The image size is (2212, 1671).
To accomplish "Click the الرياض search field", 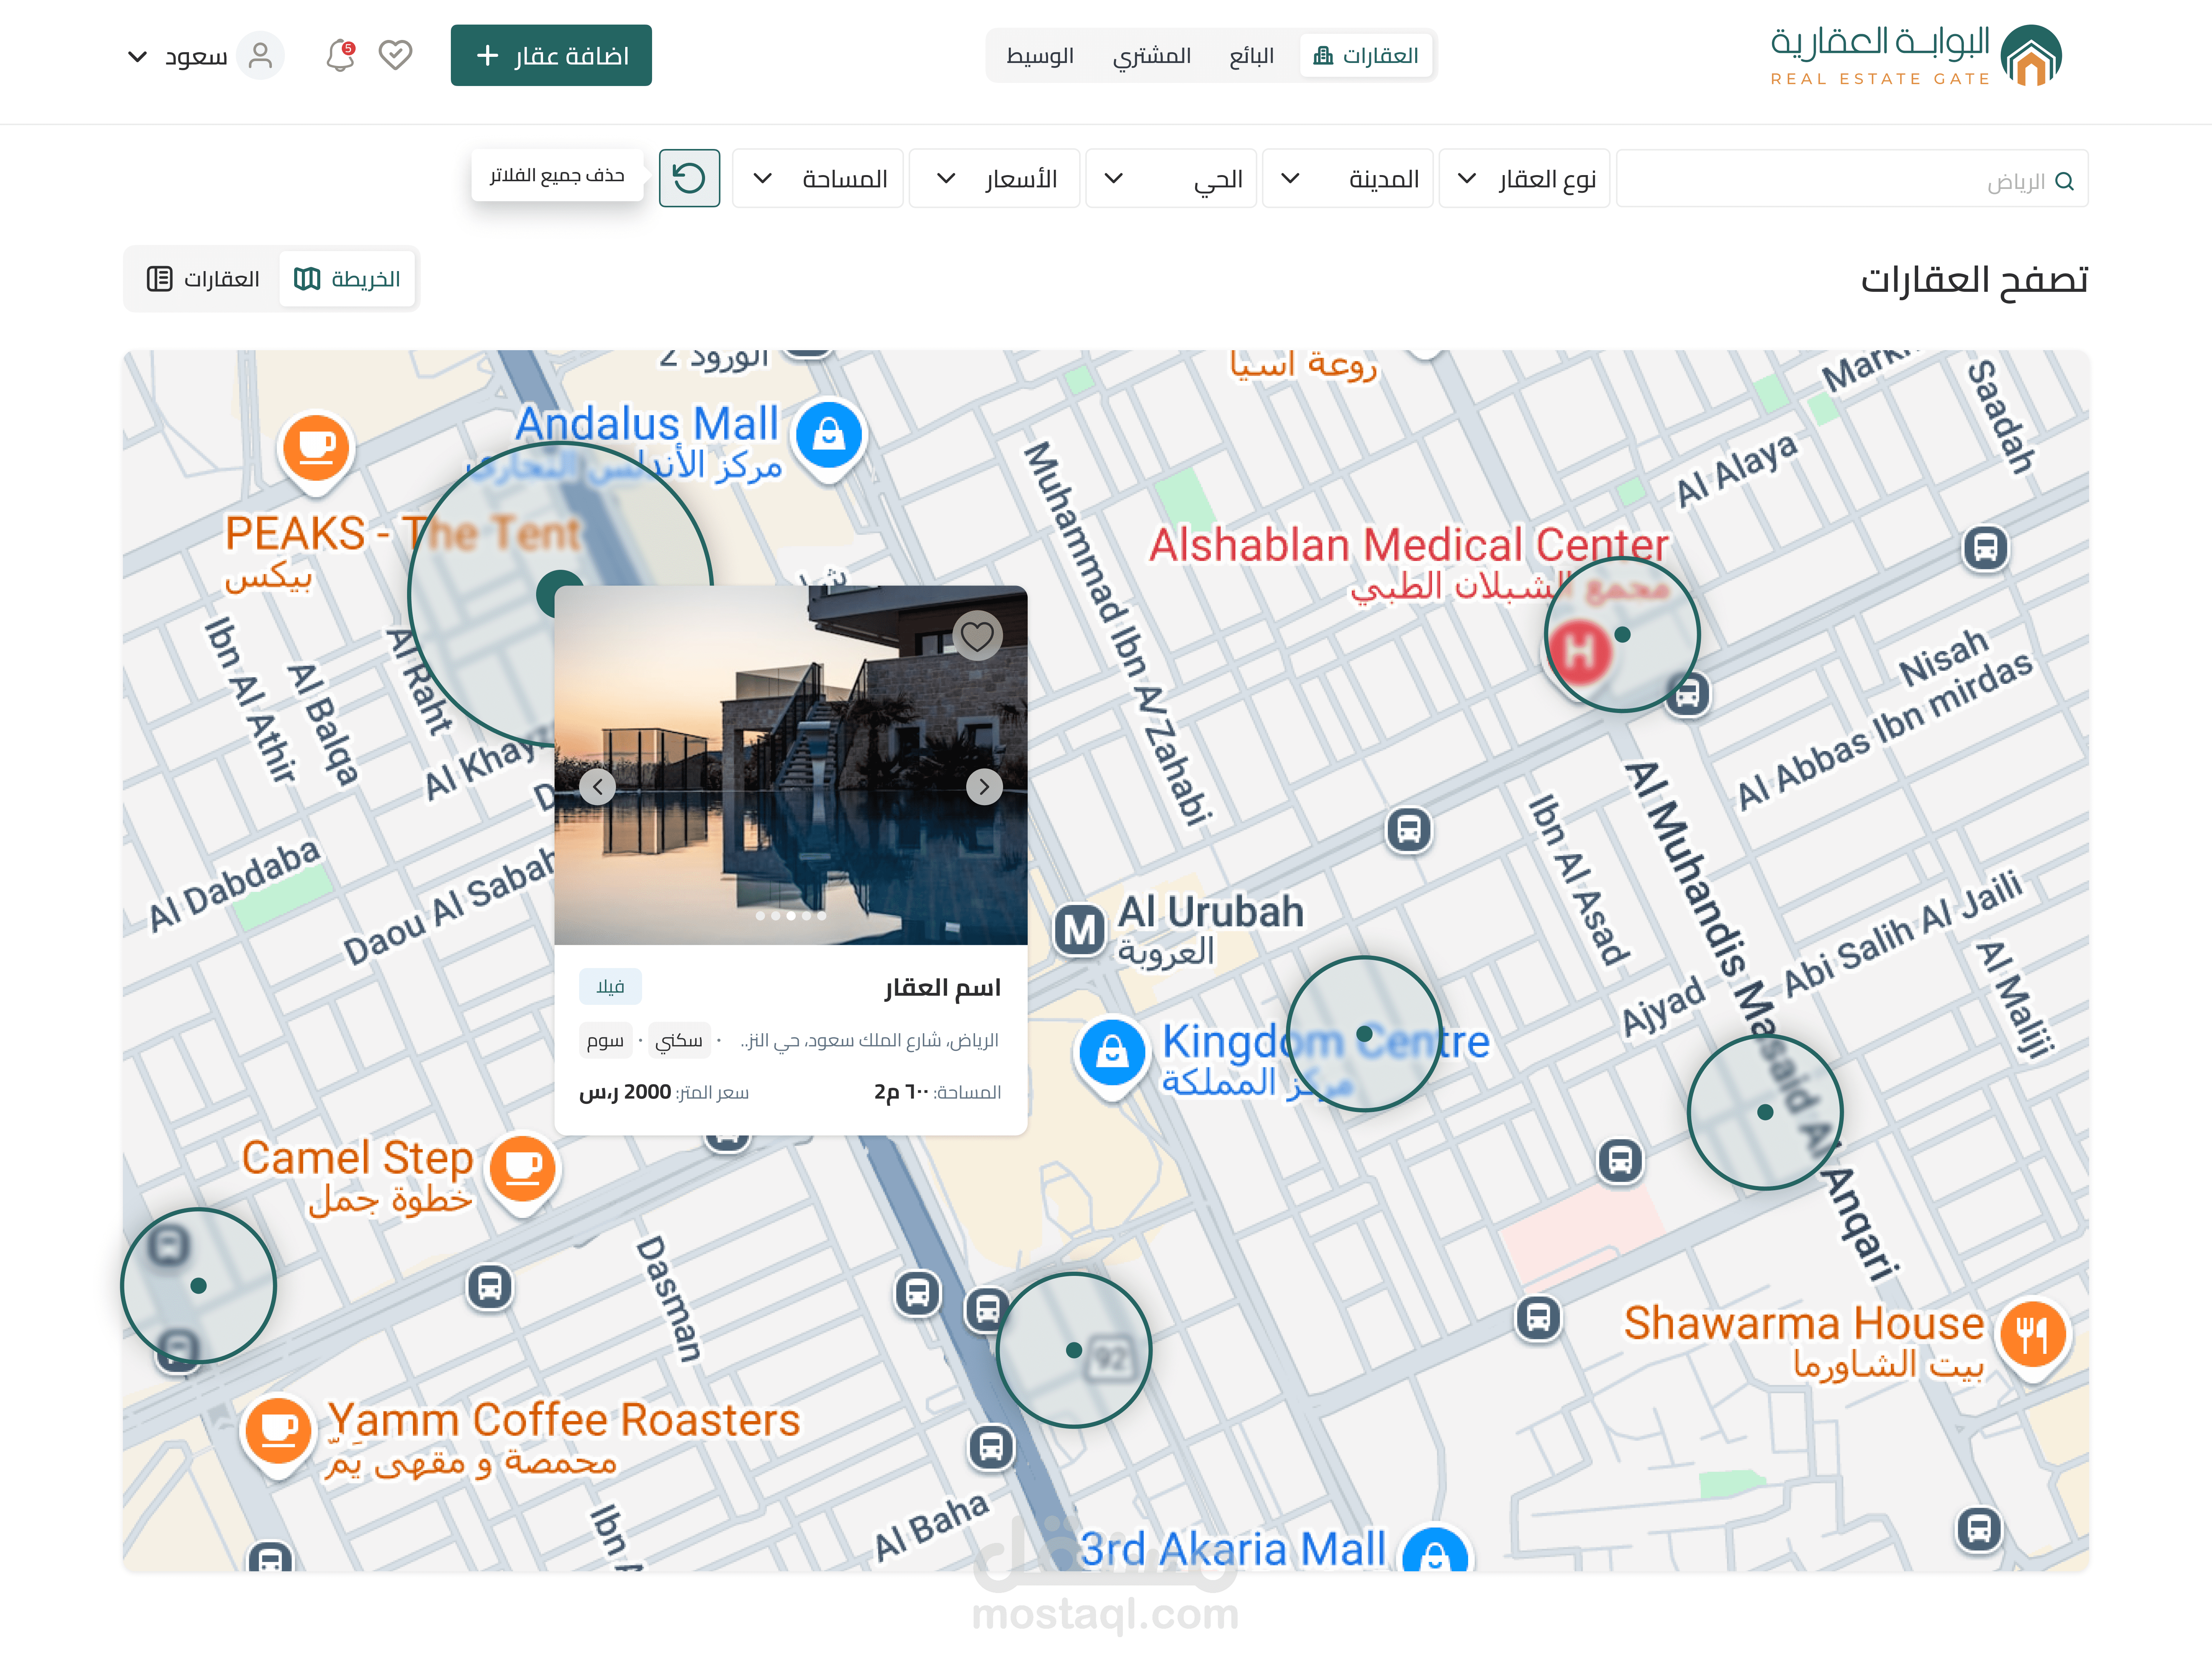I will pos(1852,179).
